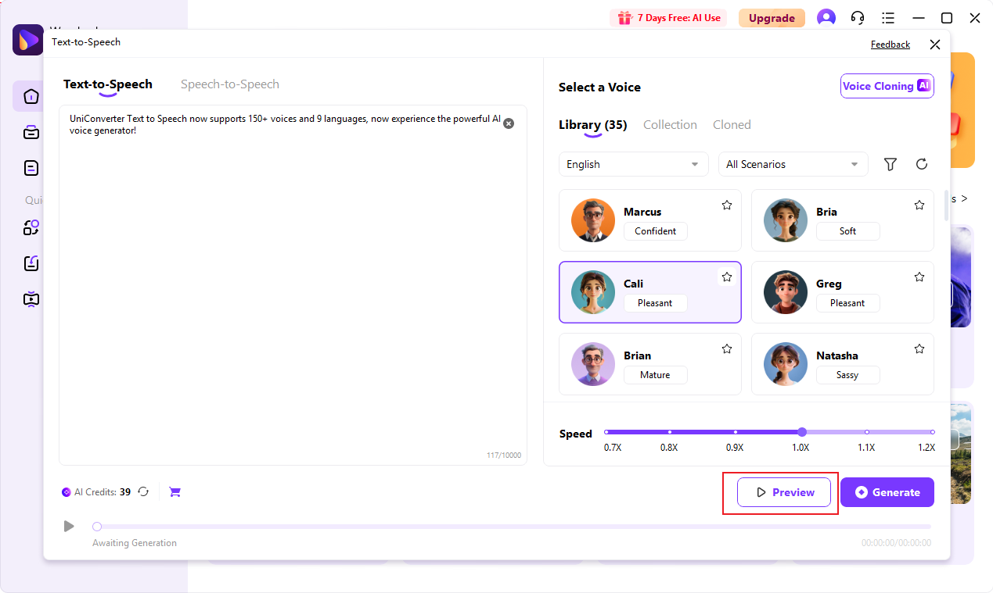Switch to Speech-to-Speech tab

point(230,84)
